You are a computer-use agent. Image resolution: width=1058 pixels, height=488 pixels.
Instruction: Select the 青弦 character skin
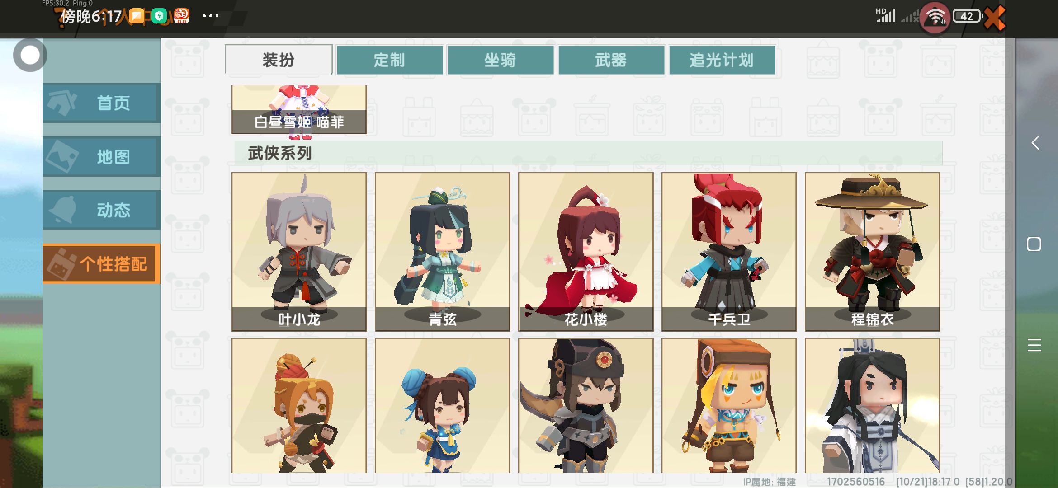[x=442, y=252]
